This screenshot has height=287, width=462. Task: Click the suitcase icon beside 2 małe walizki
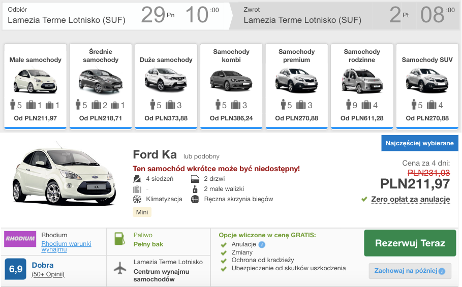(195, 189)
